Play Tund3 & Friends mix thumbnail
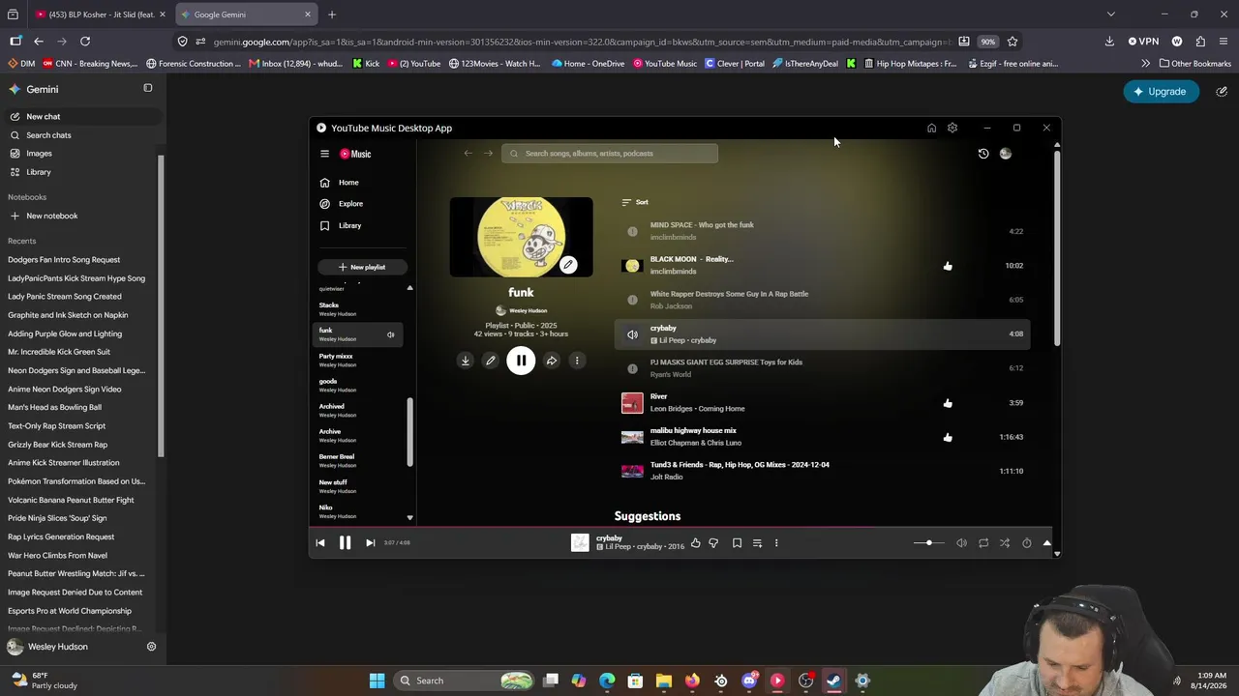The height and width of the screenshot is (696, 1239). [x=632, y=471]
